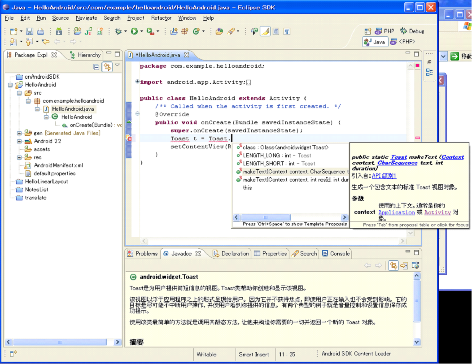472x364 pixels.
Task: Click the green Run button in the toolbar
Action: [x=134, y=31]
